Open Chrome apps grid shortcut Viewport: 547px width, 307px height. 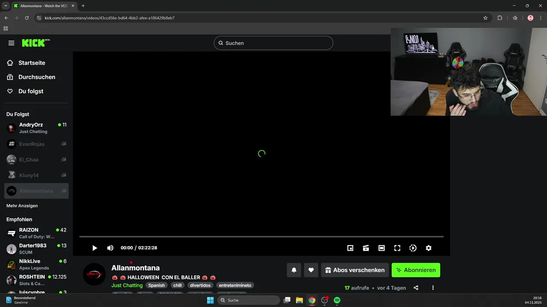click(x=6, y=29)
